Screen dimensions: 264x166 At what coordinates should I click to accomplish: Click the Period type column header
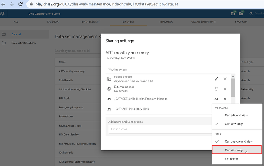pyautogui.click(x=247, y=62)
